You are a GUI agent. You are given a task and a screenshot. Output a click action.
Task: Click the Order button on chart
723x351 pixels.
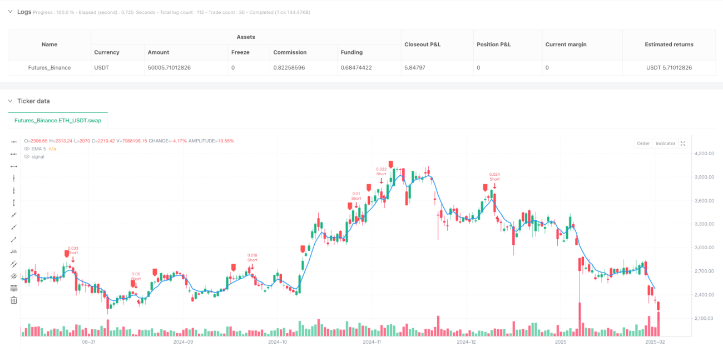[x=643, y=144]
